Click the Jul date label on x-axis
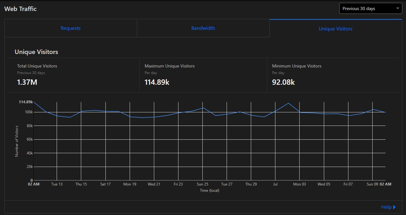 pyautogui.click(x=275, y=184)
